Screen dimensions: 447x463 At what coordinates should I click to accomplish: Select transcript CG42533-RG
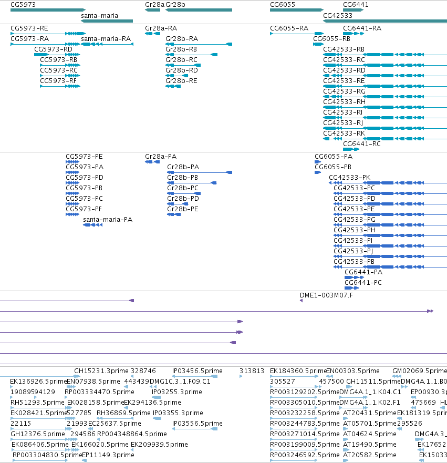coord(385,97)
